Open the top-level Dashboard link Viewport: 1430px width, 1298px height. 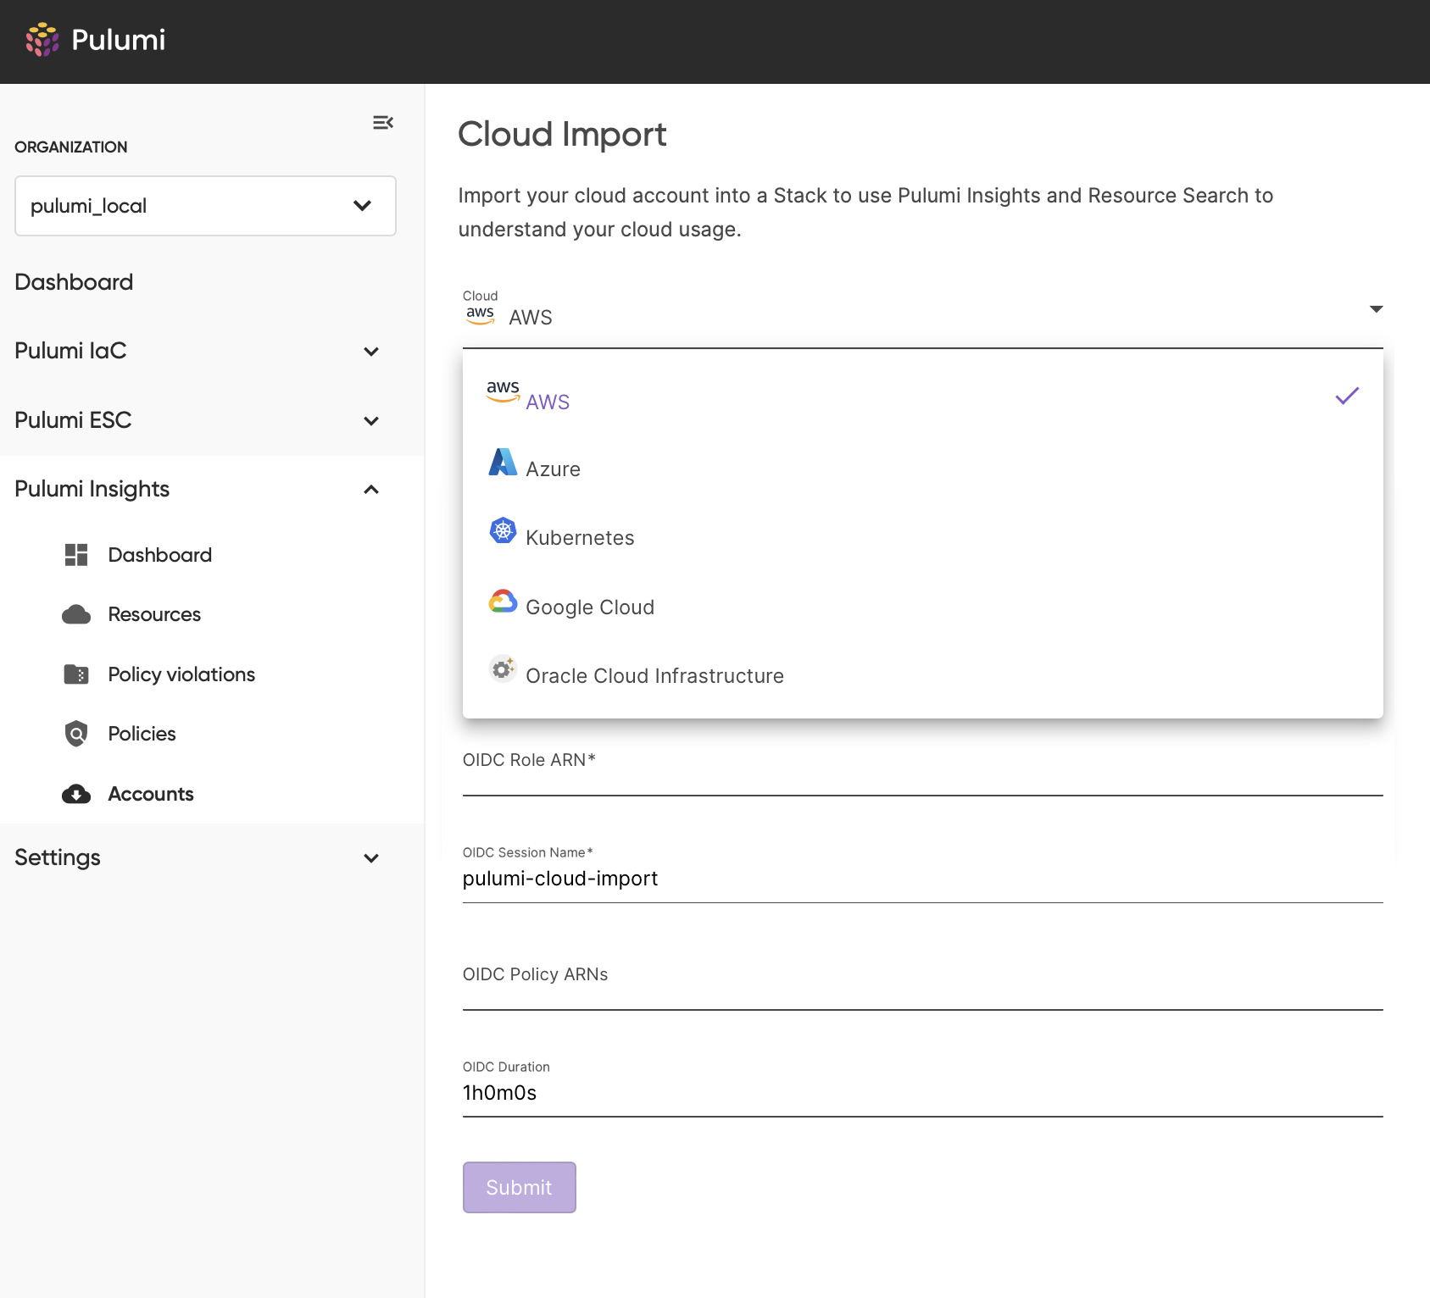click(74, 282)
